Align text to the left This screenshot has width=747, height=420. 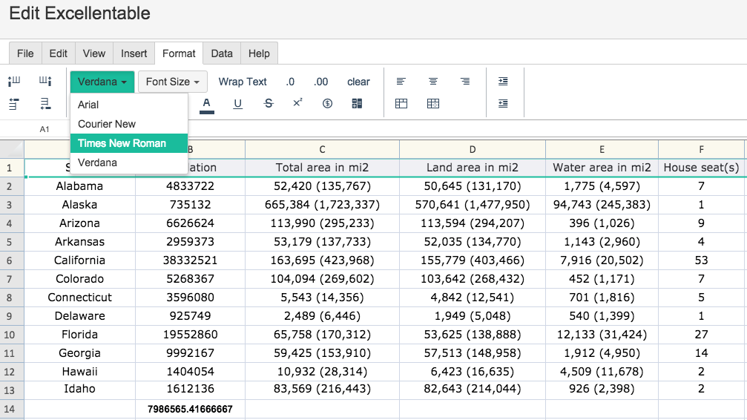coord(401,82)
